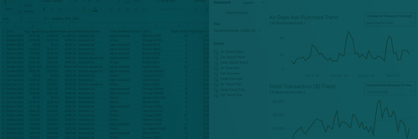
Task: Apply italic formatting to the cell
Action: tap(52, 9)
